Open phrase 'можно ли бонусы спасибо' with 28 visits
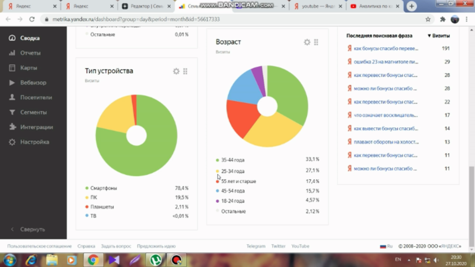475x267 pixels. tap(385, 89)
